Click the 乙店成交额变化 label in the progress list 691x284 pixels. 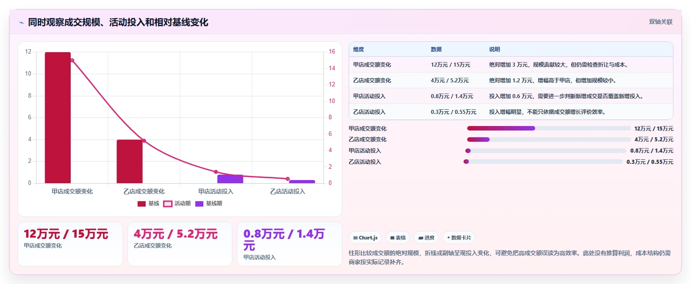click(x=368, y=140)
